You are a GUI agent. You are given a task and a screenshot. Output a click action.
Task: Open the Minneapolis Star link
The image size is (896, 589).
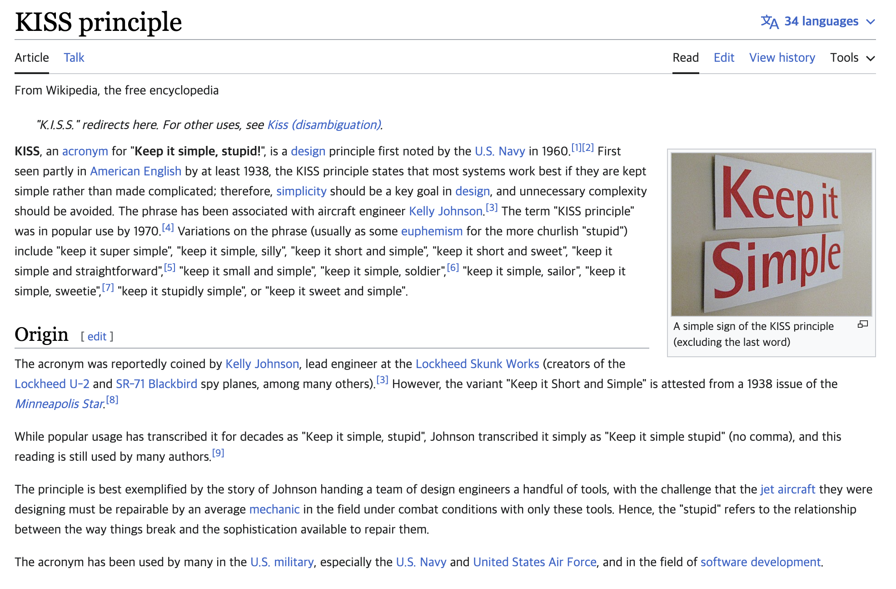60,404
